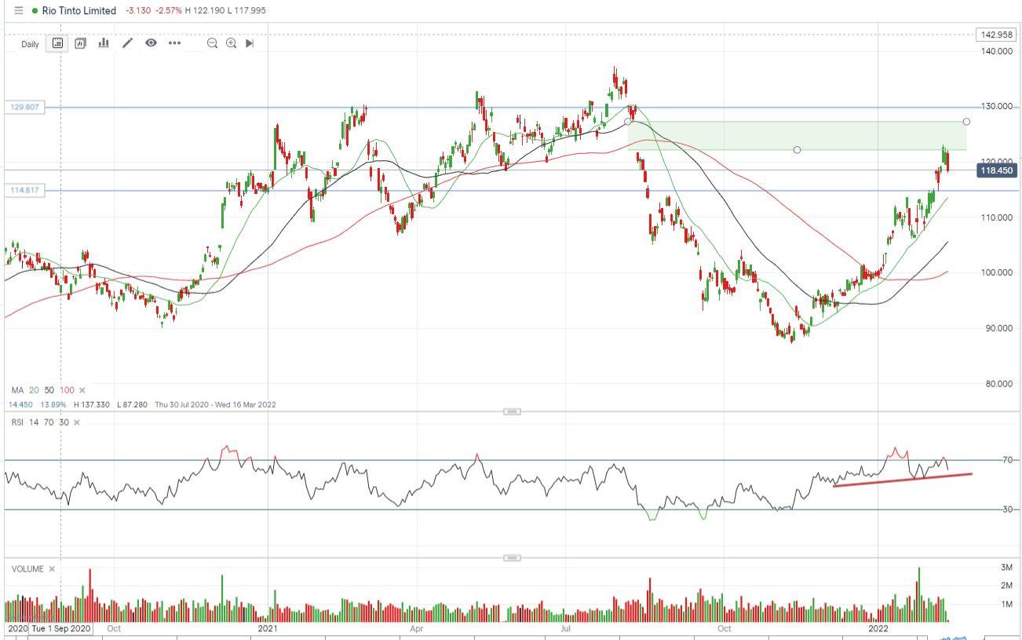1022x640 pixels.
Task: Select the black MA 50 period value
Action: pyautogui.click(x=49, y=390)
